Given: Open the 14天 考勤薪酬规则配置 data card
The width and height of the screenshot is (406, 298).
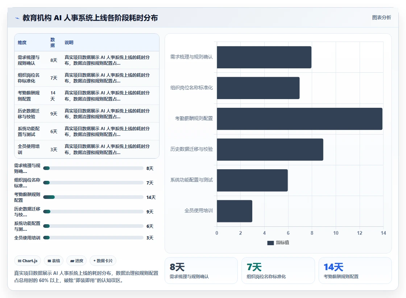Looking at the screenshot, I should click(355, 271).
